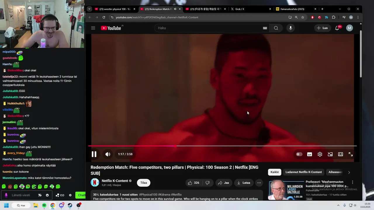Seek on the video progress bar
This screenshot has height=210, width=374.
[222, 146]
